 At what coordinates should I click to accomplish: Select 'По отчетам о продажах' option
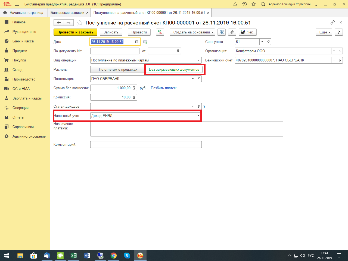[x=118, y=70]
